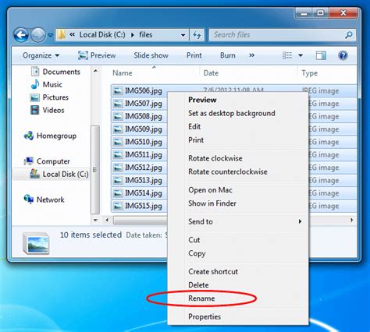Click the Back navigation arrow button
Screen dimensions: 370x332
21,35
